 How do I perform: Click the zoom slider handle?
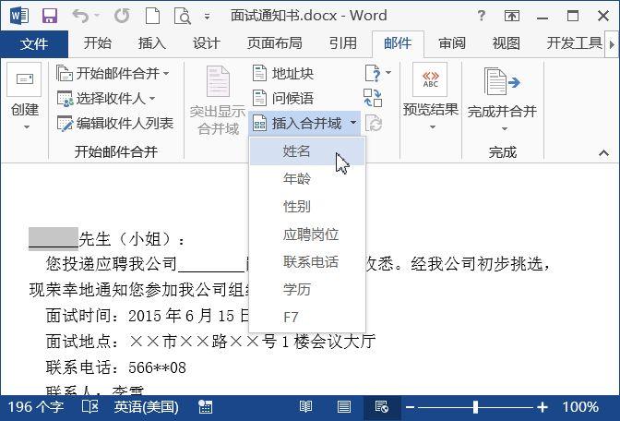[x=476, y=407]
